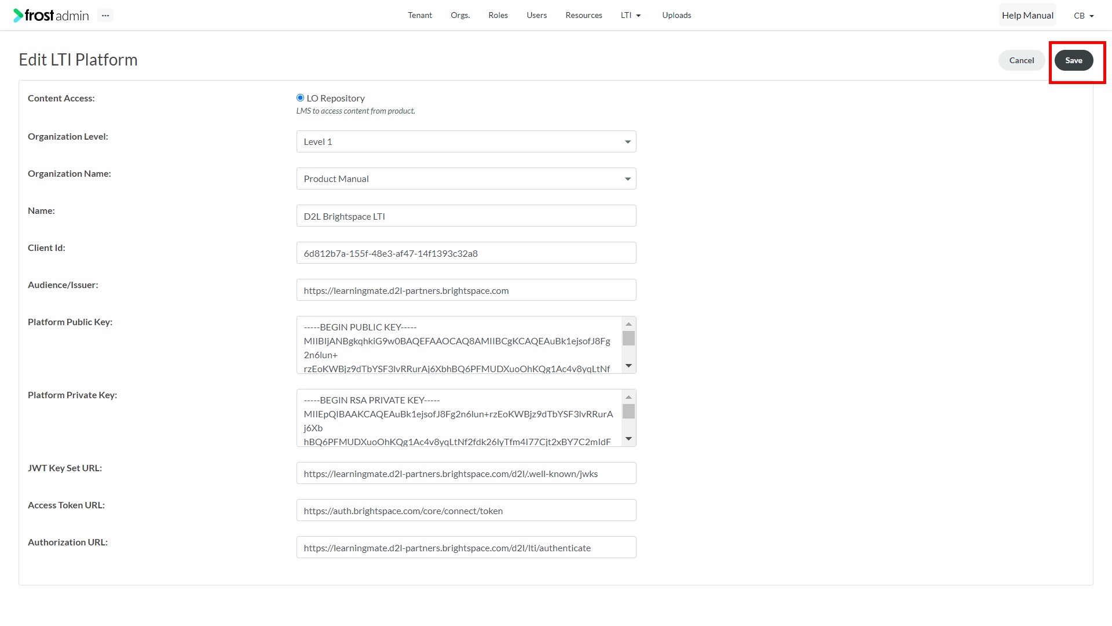Cancel editing the LTI platform

1021,60
